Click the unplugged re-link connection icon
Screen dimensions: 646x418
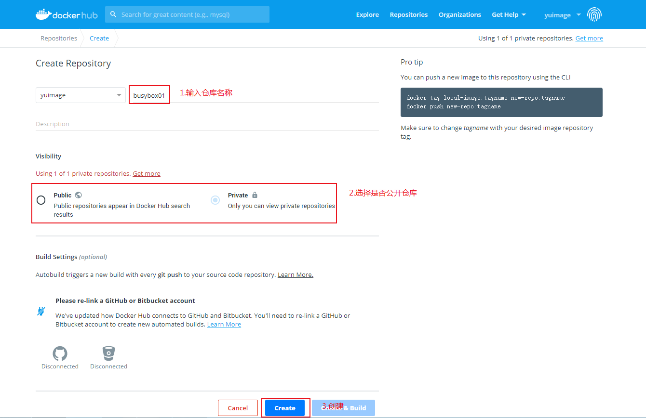point(41,311)
